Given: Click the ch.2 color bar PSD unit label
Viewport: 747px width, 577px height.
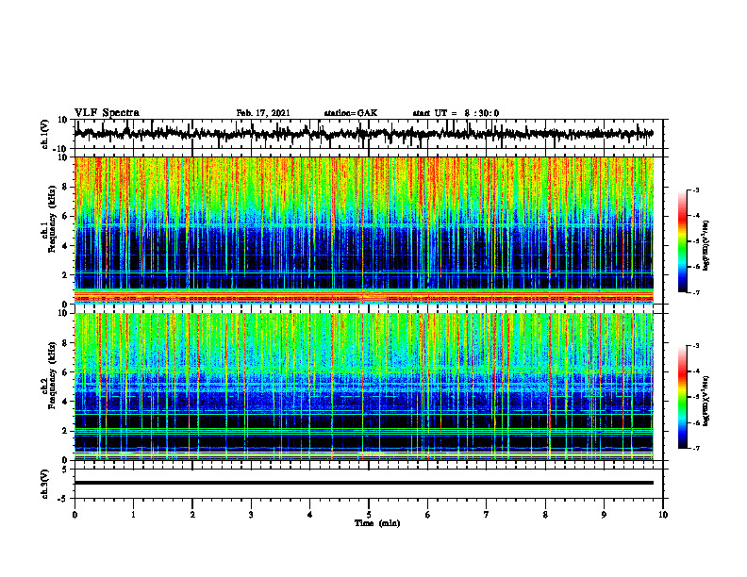Looking at the screenshot, I should coord(705,401).
